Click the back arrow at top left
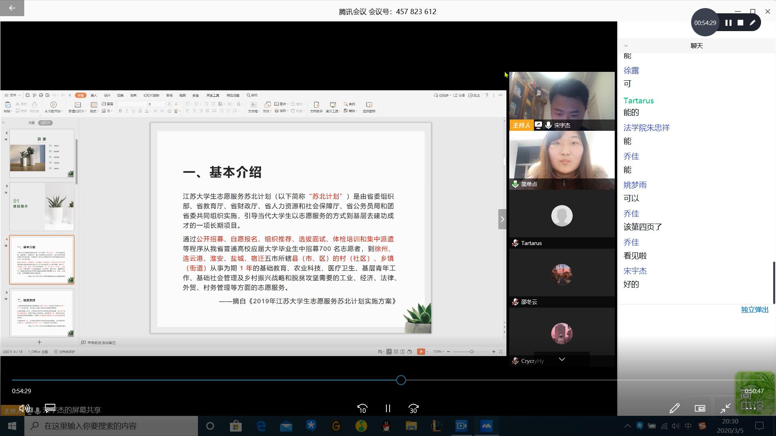This screenshot has width=776, height=436. (12, 8)
